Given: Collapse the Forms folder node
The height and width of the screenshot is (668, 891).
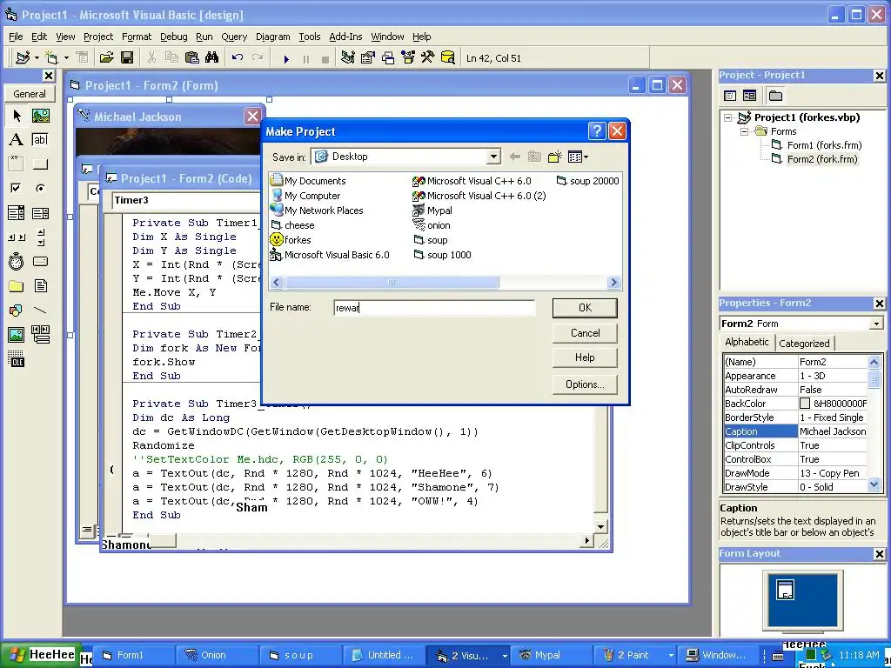Looking at the screenshot, I should 745,132.
